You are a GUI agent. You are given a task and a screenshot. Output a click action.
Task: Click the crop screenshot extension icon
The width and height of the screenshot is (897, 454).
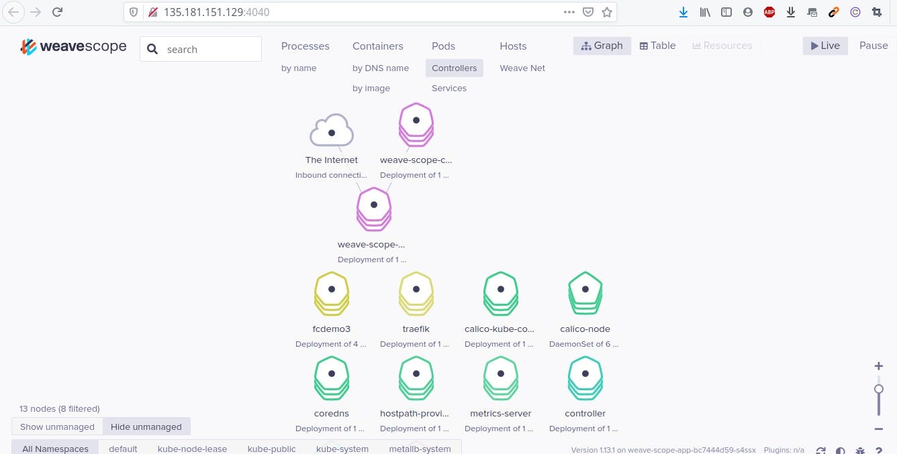click(877, 11)
